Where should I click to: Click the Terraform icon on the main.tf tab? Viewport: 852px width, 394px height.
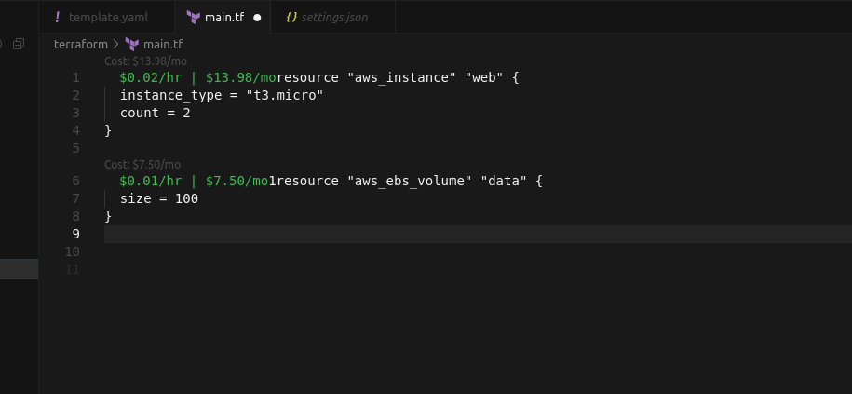click(x=193, y=17)
